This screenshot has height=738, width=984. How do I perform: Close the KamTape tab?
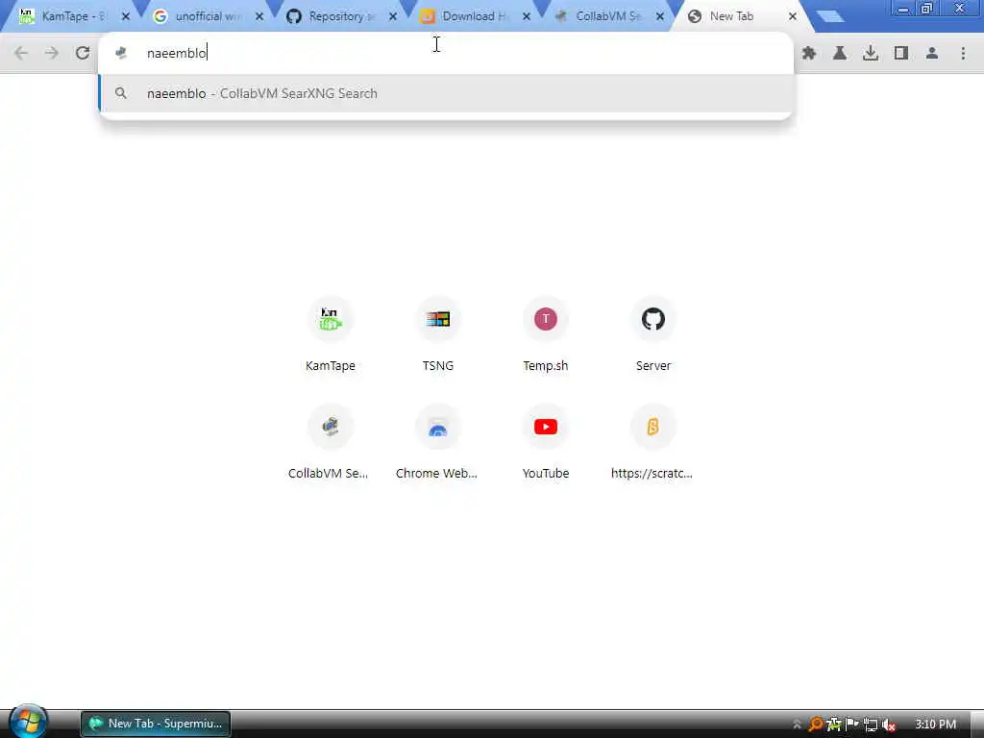click(126, 17)
